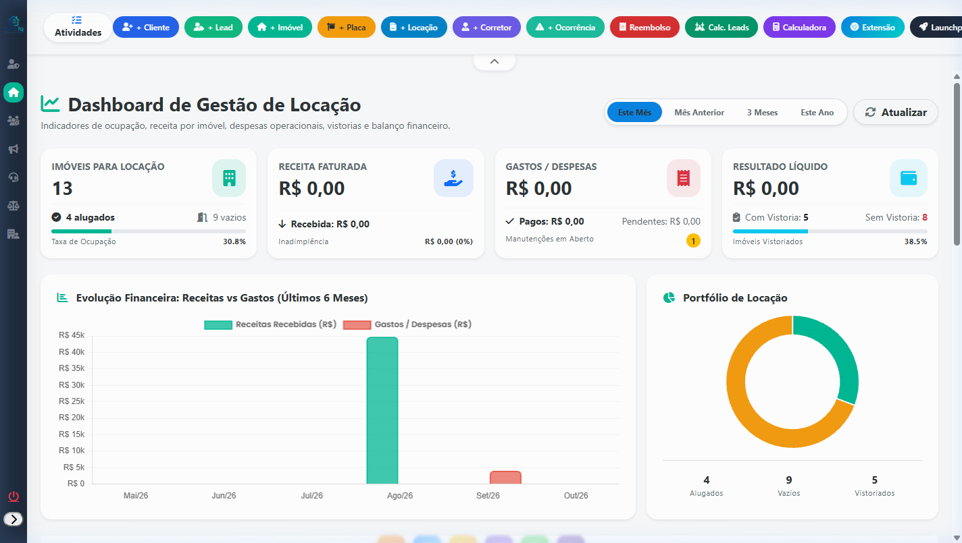
Task: Select the Este Ano period filter
Action: 817,112
